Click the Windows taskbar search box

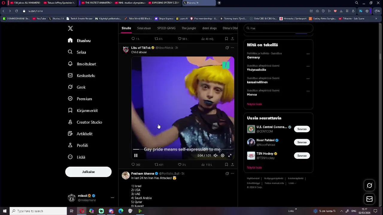[x=38, y=211]
